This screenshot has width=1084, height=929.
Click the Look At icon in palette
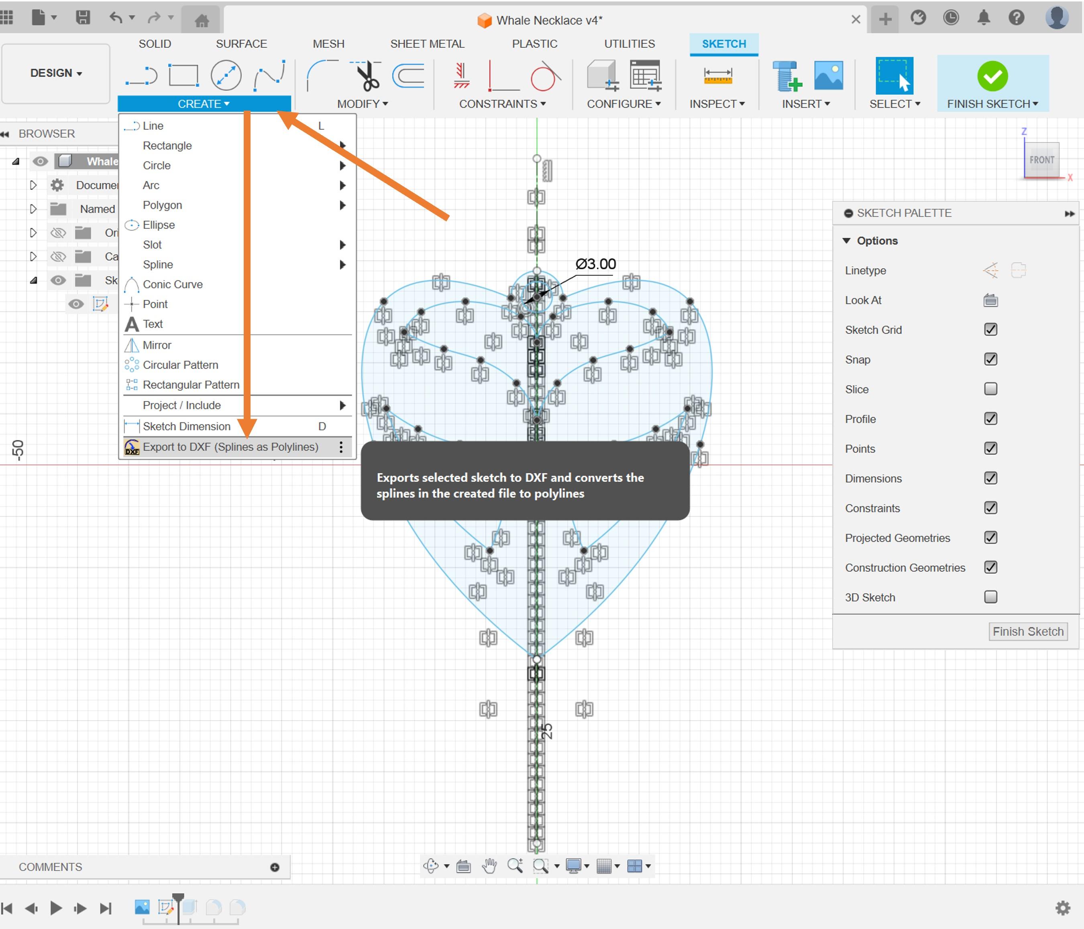990,300
